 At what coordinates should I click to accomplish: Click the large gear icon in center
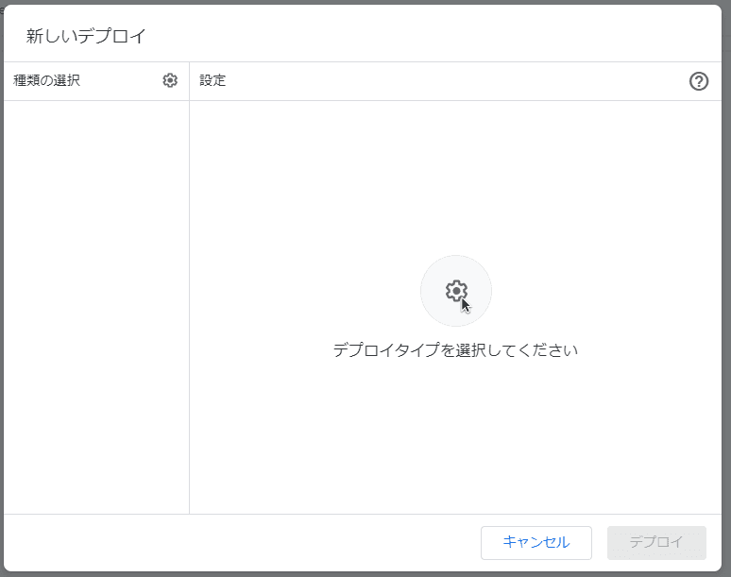point(455,290)
